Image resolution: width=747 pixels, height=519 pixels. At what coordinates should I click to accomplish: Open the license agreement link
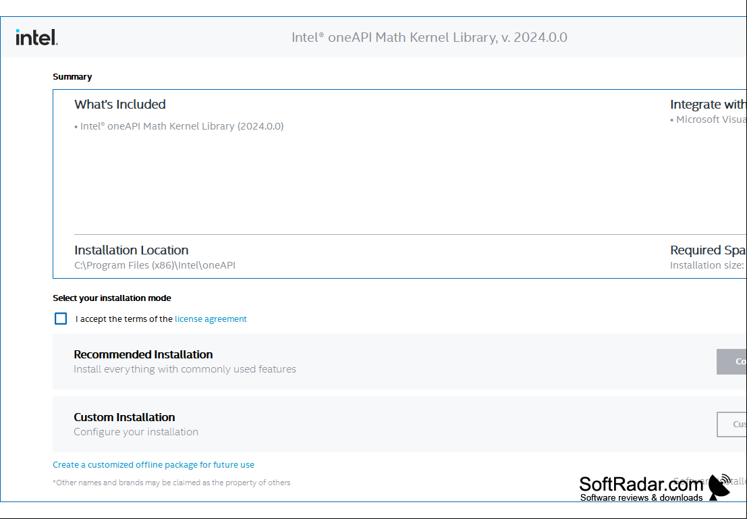pyautogui.click(x=211, y=319)
